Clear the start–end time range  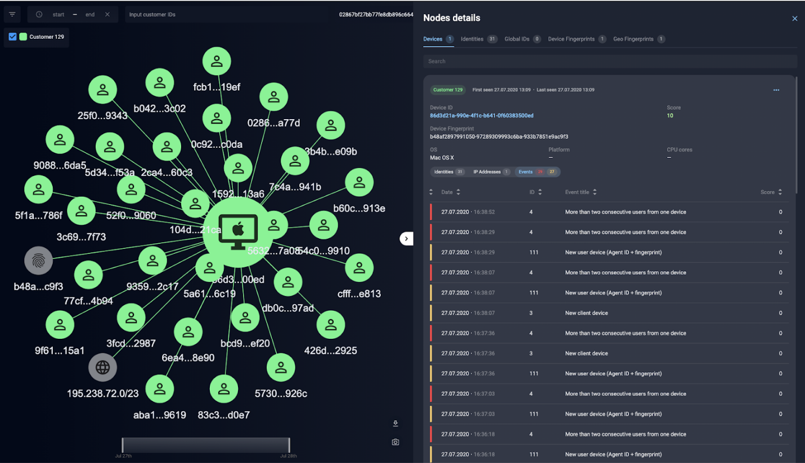pos(107,15)
